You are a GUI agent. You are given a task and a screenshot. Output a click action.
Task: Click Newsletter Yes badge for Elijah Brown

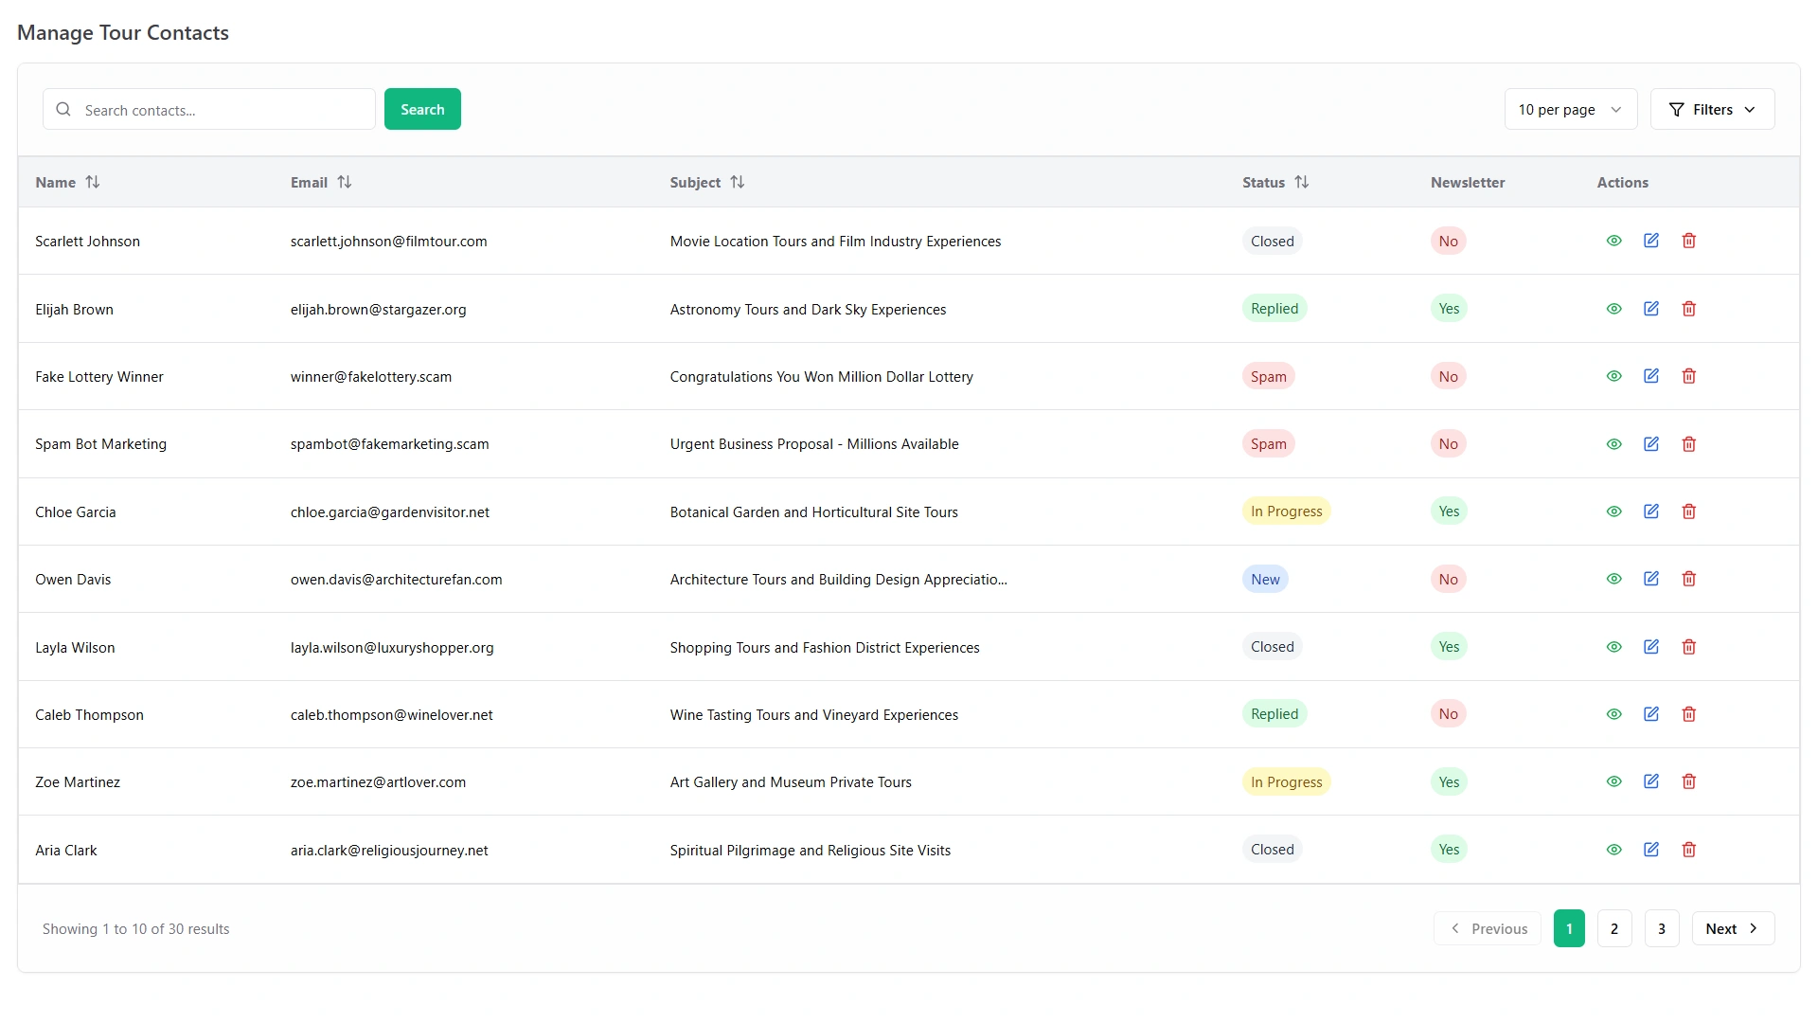(x=1449, y=309)
